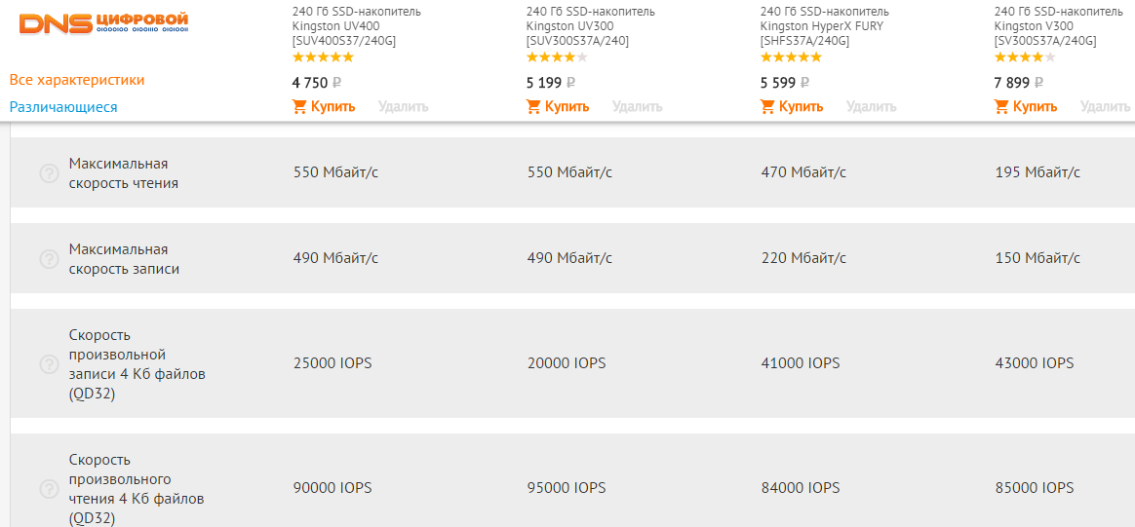The width and height of the screenshot is (1135, 527).
Task: Remove Kingston UV400 via Удалить
Action: point(403,107)
